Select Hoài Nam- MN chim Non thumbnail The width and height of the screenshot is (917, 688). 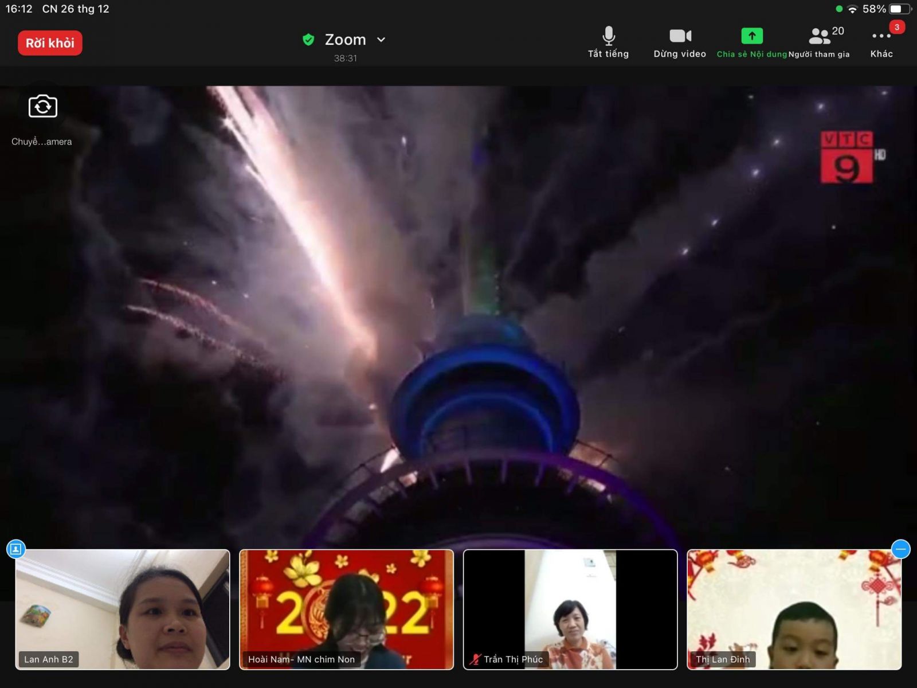point(346,609)
